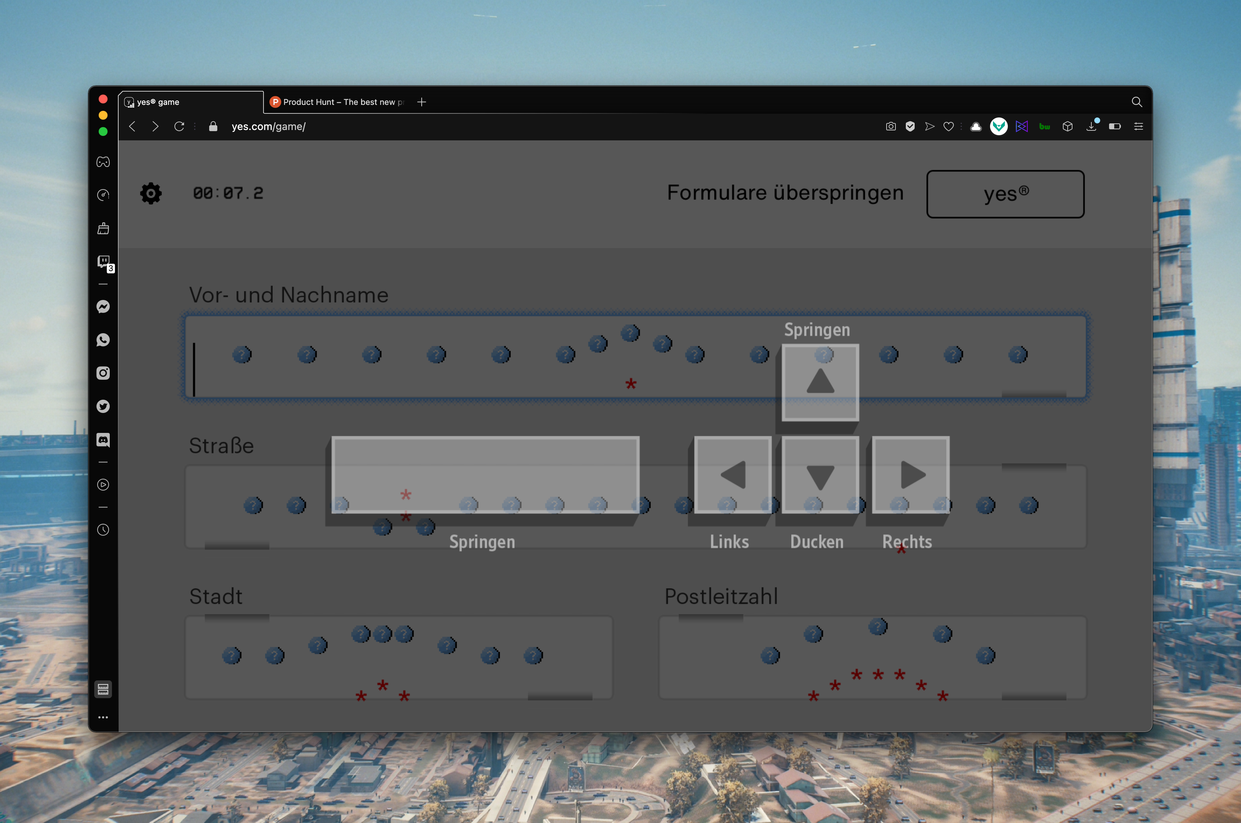Open the game settings gear

[x=151, y=194]
